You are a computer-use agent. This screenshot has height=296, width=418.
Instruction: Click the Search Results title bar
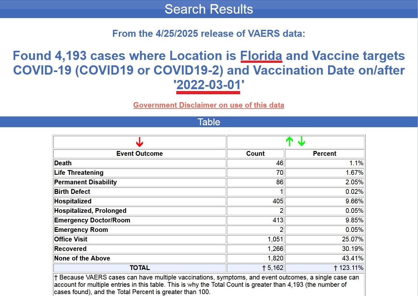[x=209, y=9]
